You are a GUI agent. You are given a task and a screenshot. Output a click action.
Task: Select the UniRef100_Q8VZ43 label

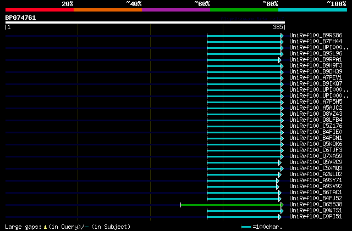[x=316, y=114]
